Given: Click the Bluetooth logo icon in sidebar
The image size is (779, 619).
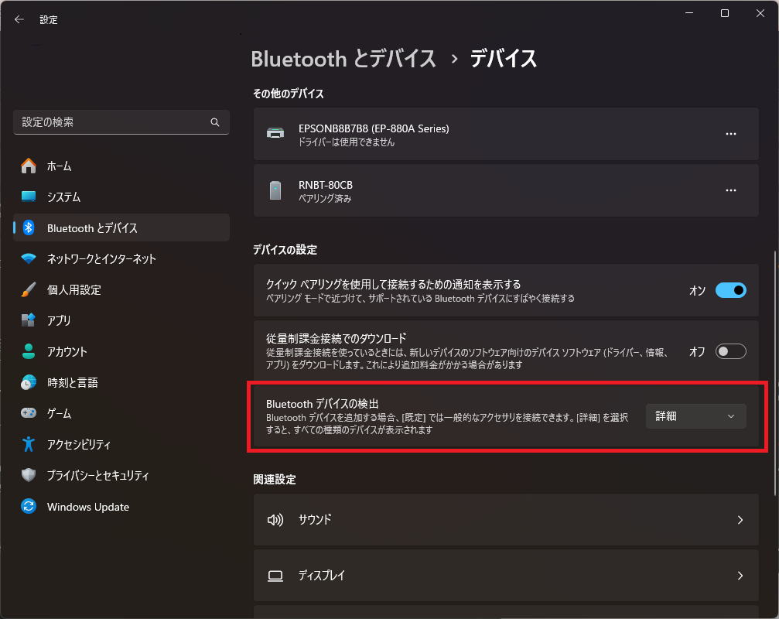Looking at the screenshot, I should (x=29, y=228).
